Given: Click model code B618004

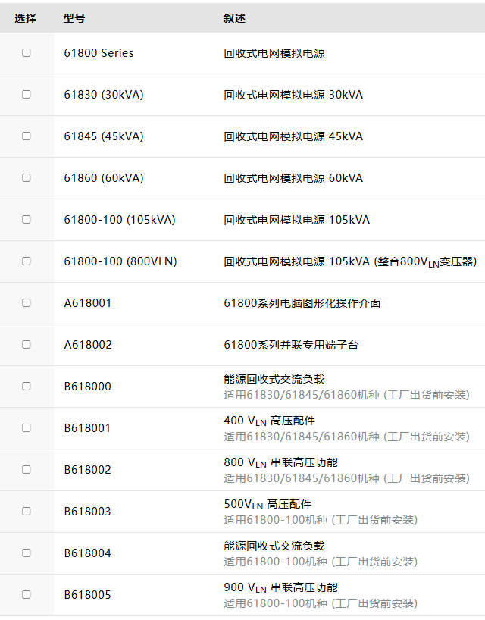Looking at the screenshot, I should pyautogui.click(x=88, y=553).
